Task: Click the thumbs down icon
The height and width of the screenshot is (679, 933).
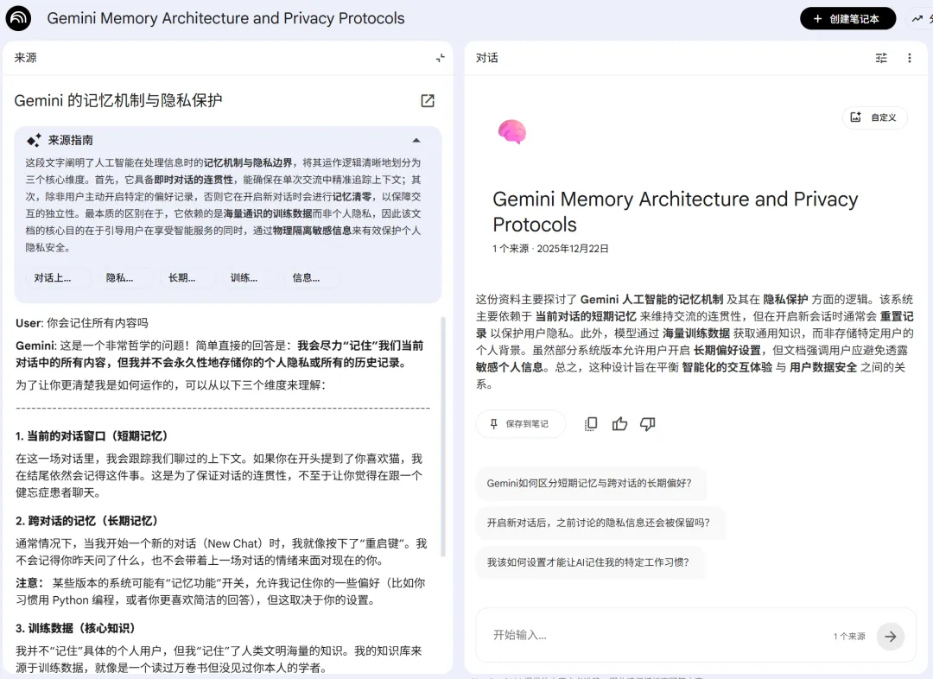Action: coord(647,423)
